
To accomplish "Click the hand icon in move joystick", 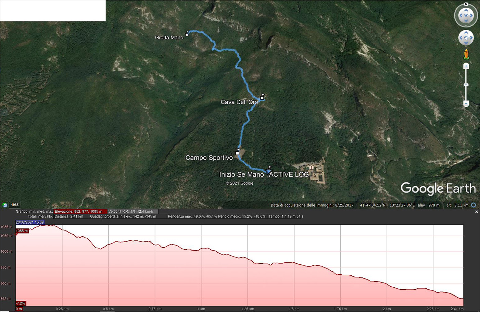I will pos(466,38).
